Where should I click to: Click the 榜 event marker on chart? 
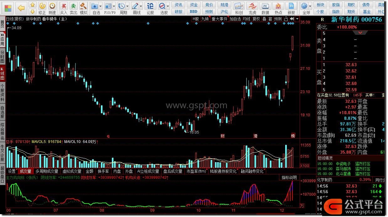(293, 136)
